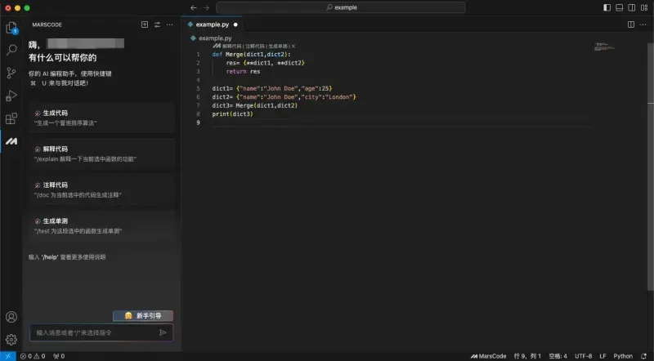Click 生成单测 code lens link

click(x=278, y=47)
